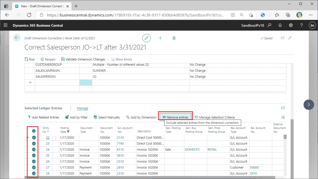
Task: Click Manage Selection Criteria
Action: coord(215,117)
